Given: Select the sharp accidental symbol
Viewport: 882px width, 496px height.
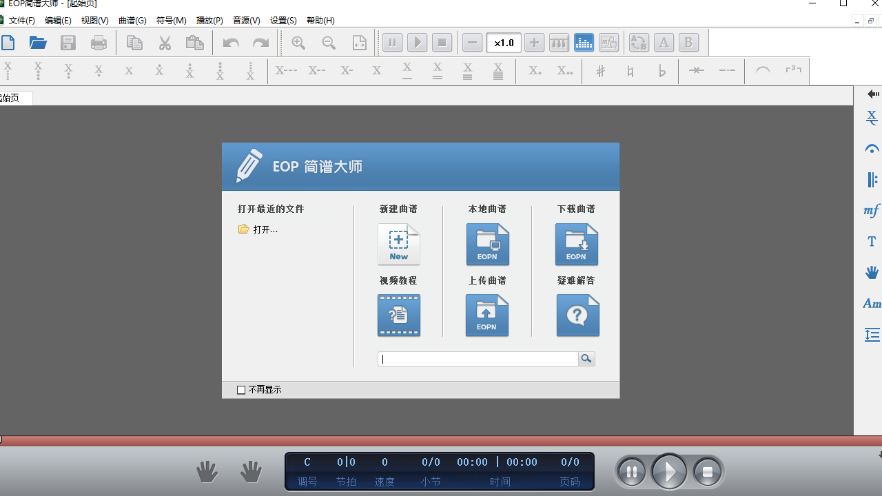Looking at the screenshot, I should click(601, 71).
